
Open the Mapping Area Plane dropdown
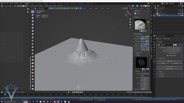coord(145,71)
